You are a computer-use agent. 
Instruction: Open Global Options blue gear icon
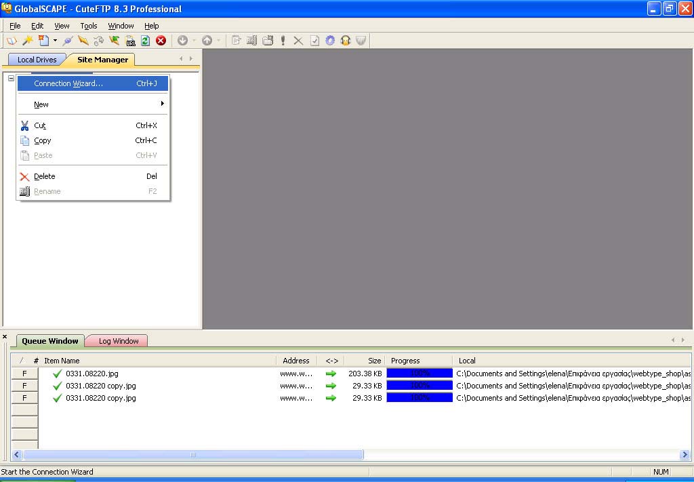330,41
